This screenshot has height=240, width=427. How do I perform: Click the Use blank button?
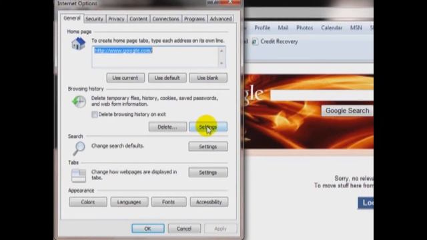click(207, 78)
